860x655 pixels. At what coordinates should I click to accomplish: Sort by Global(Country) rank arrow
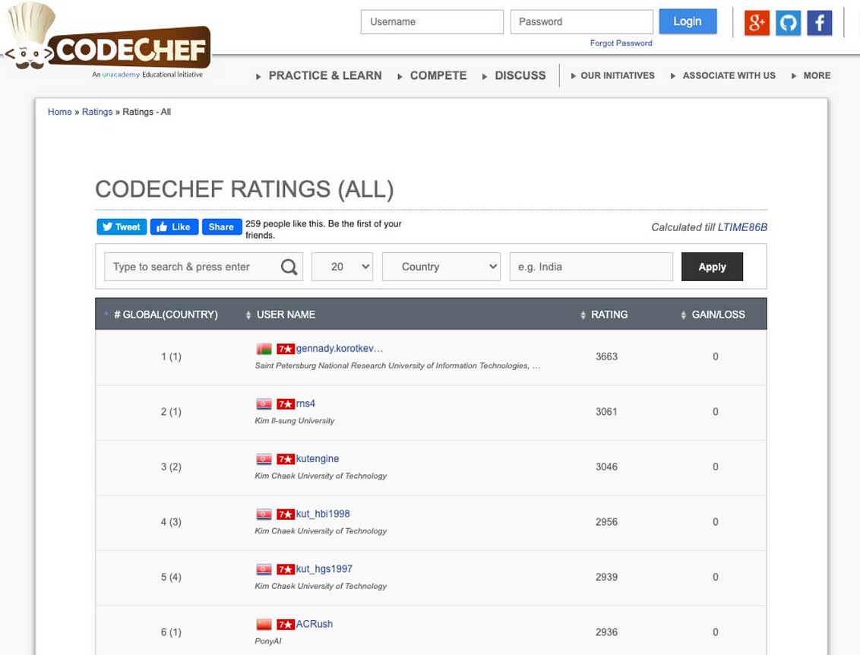click(106, 315)
